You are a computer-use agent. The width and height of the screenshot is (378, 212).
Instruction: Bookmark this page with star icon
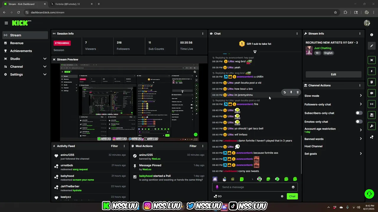pyautogui.click(x=335, y=12)
